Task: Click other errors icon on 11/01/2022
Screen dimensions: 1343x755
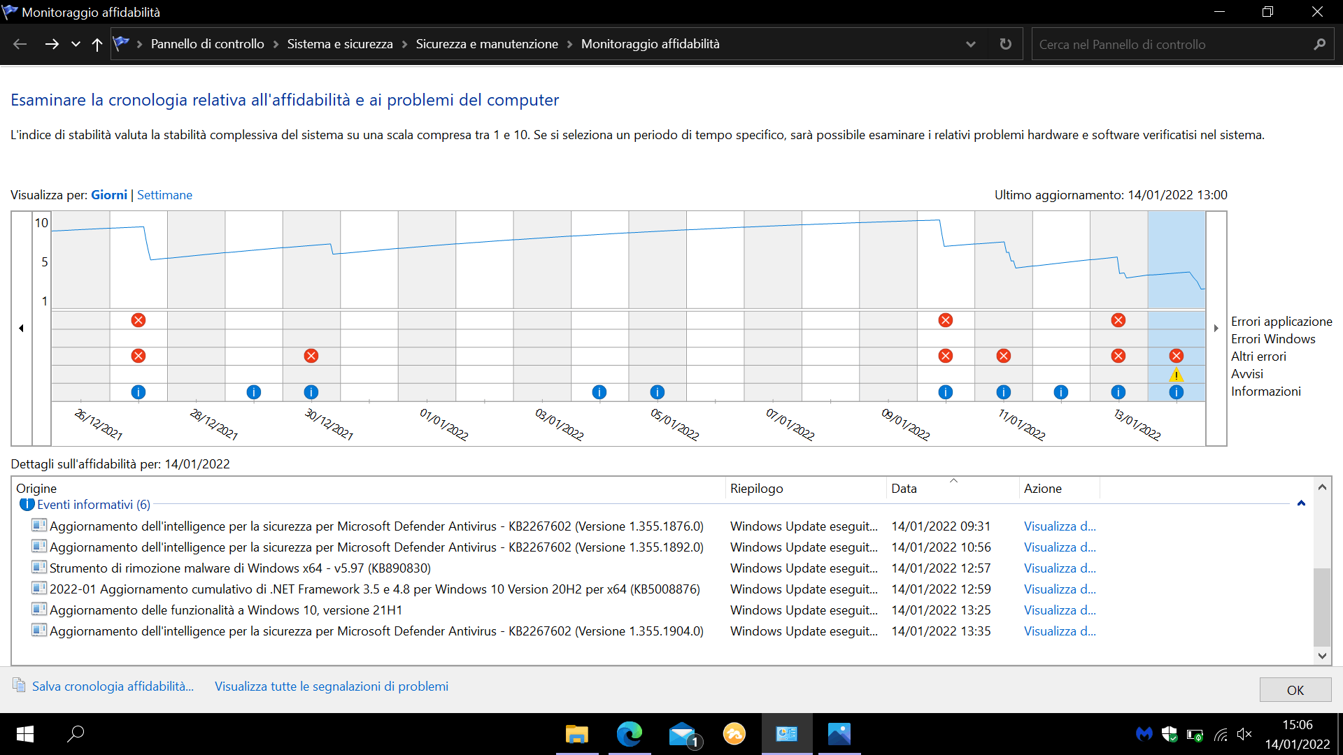Action: coord(1004,356)
